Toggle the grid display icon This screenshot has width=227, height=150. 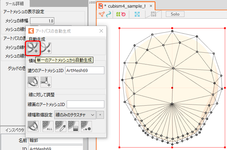[x=154, y=14]
